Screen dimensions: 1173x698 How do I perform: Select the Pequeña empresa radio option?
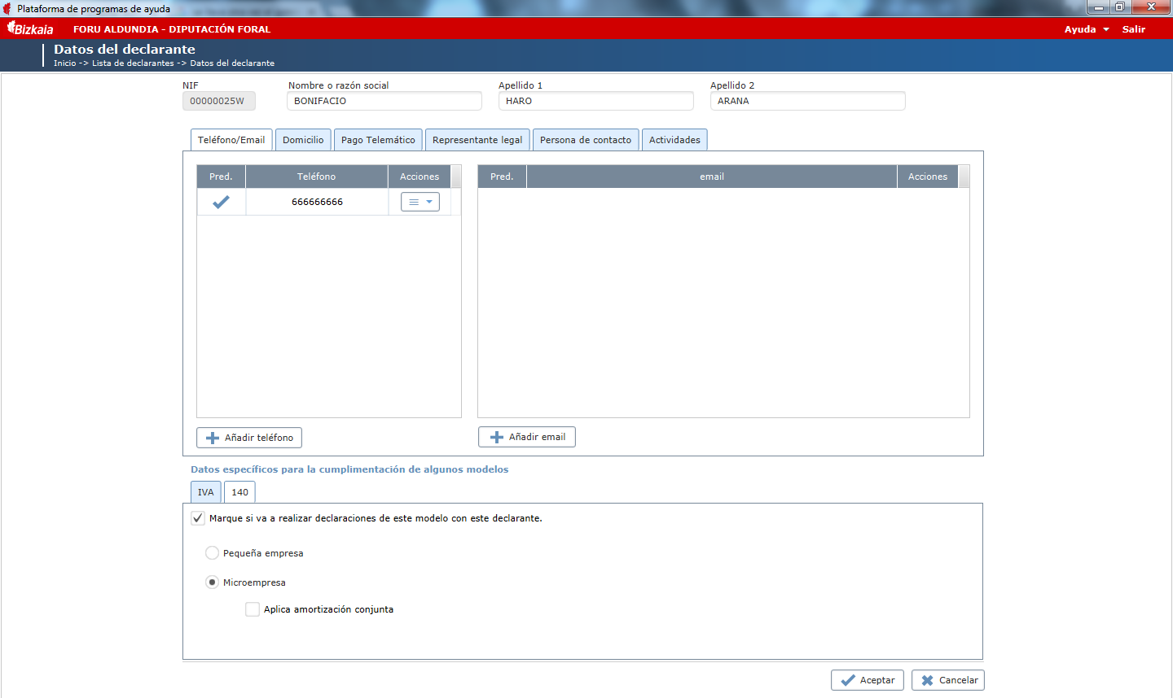[x=212, y=553]
